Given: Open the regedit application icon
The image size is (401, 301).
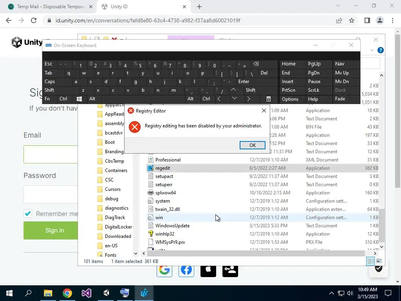Looking at the screenshot, I should click(151, 168).
